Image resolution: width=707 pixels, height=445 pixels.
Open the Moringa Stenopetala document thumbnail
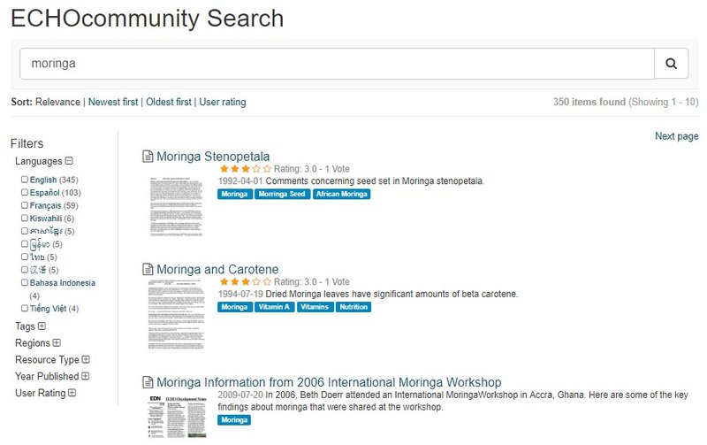click(176, 206)
